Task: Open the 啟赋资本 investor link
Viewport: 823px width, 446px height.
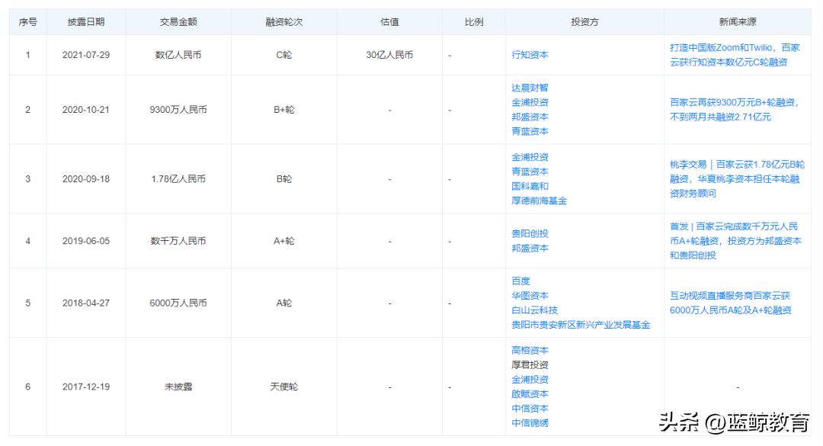Action: pos(530,394)
